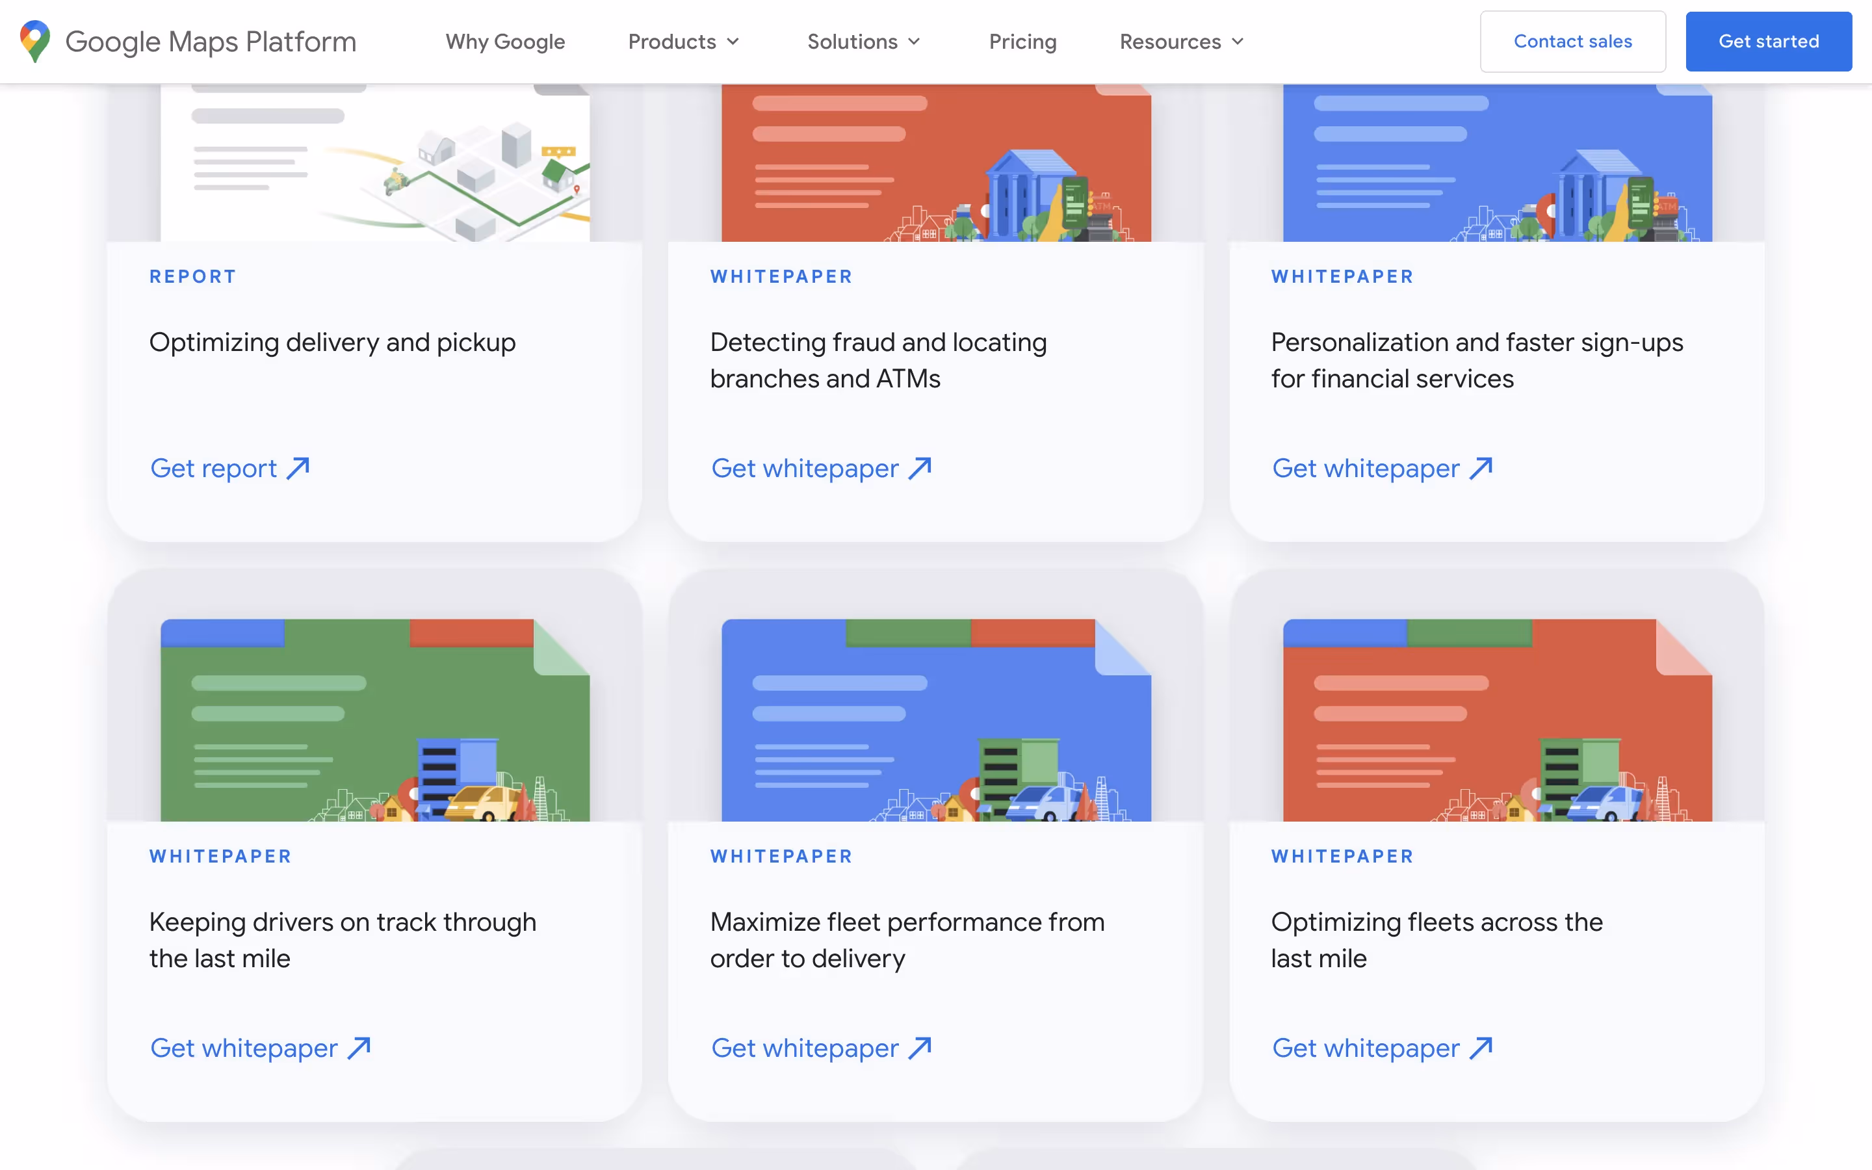This screenshot has height=1170, width=1872.
Task: Expand the Products dropdown chevron
Action: 733,42
